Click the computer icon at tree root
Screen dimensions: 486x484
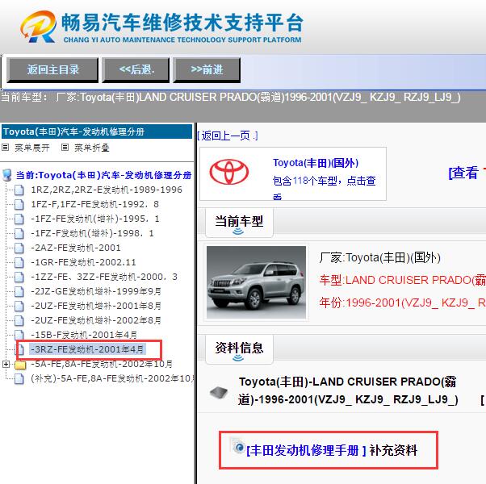pyautogui.click(x=6, y=175)
